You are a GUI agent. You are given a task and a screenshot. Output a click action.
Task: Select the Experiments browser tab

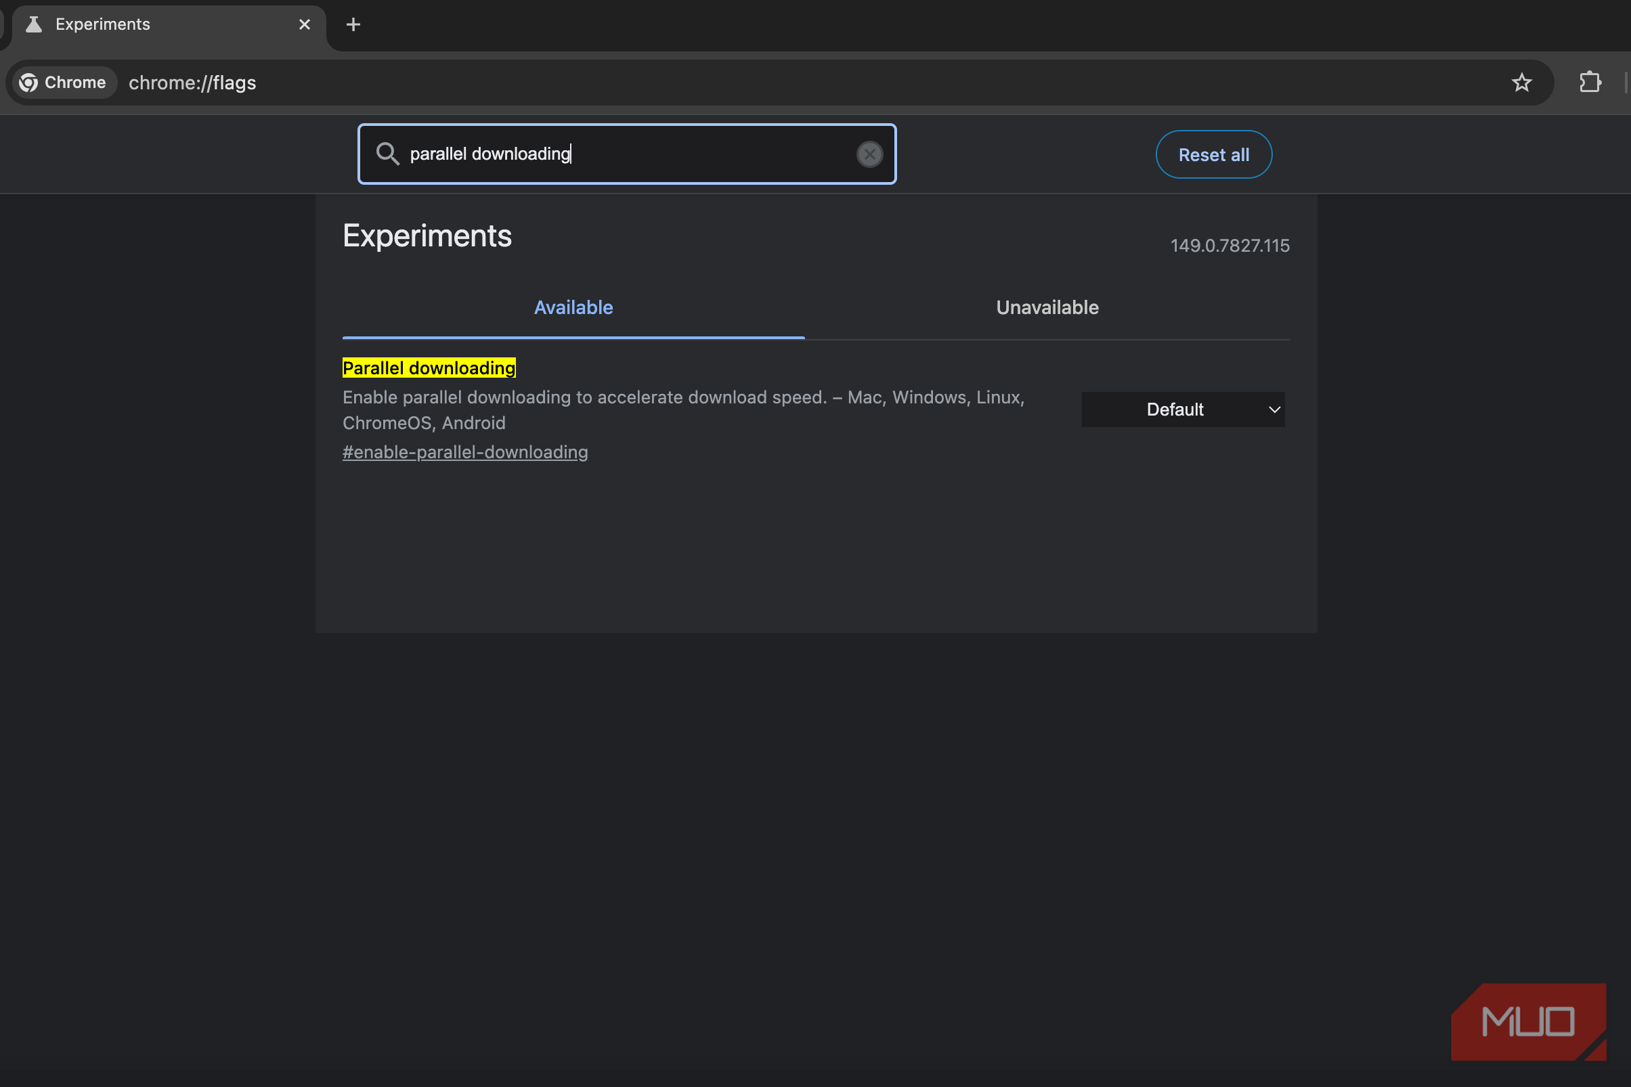coord(169,25)
